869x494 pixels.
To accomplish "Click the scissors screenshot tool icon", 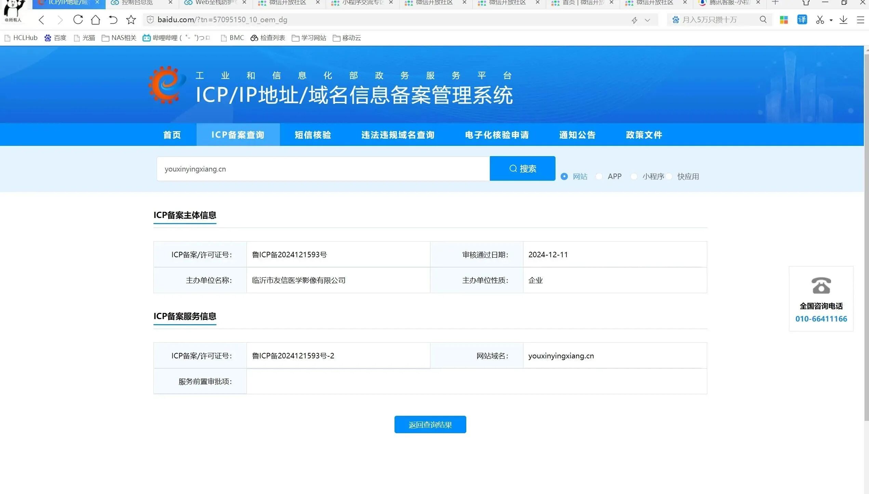I will pos(820,20).
